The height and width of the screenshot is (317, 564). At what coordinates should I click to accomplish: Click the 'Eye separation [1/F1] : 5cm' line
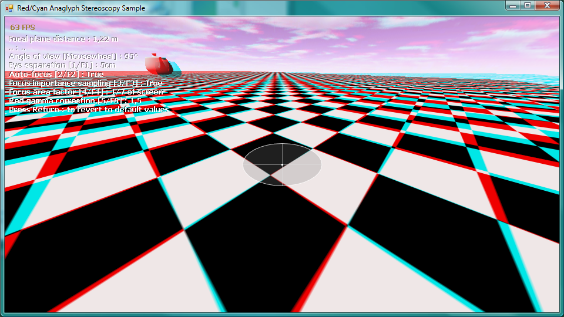pyautogui.click(x=62, y=65)
